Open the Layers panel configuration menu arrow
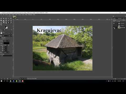126x94 pixels. [x=125, y=16]
